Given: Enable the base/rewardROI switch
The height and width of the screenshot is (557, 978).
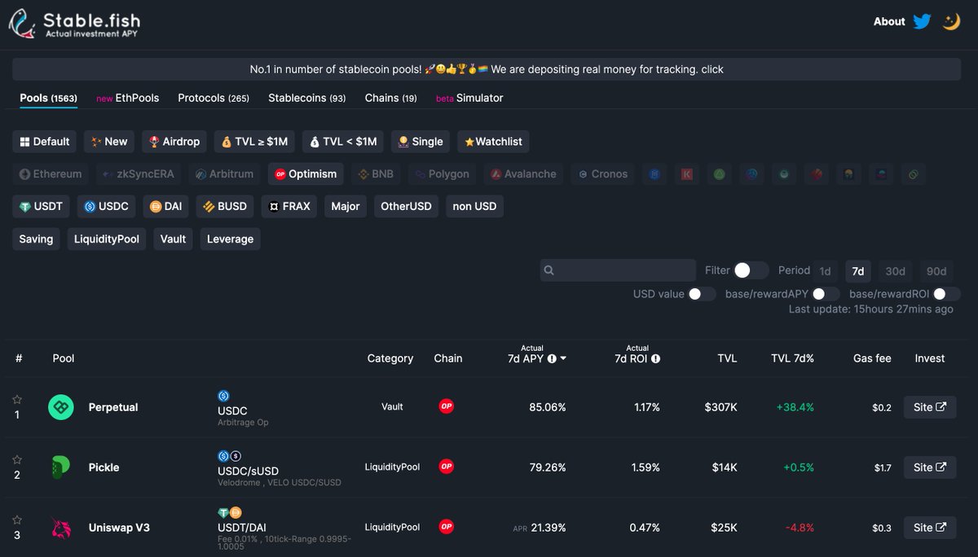Looking at the screenshot, I should [946, 294].
